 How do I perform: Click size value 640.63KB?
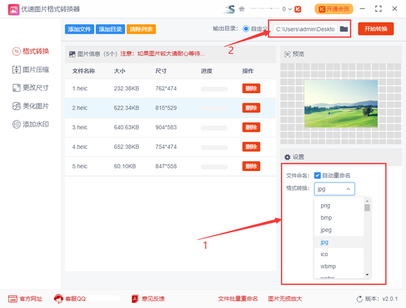click(x=126, y=127)
